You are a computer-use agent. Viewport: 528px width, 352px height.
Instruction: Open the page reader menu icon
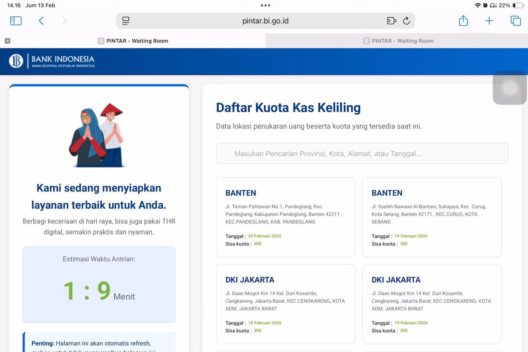click(x=126, y=21)
